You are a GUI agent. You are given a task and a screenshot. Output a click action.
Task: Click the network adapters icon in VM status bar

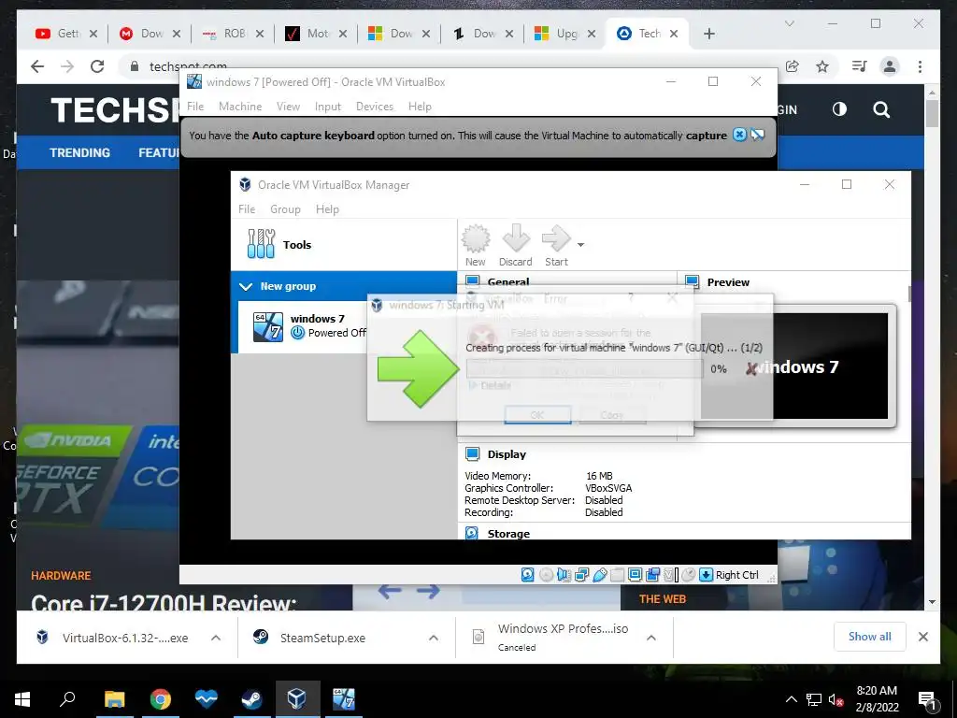tap(581, 575)
